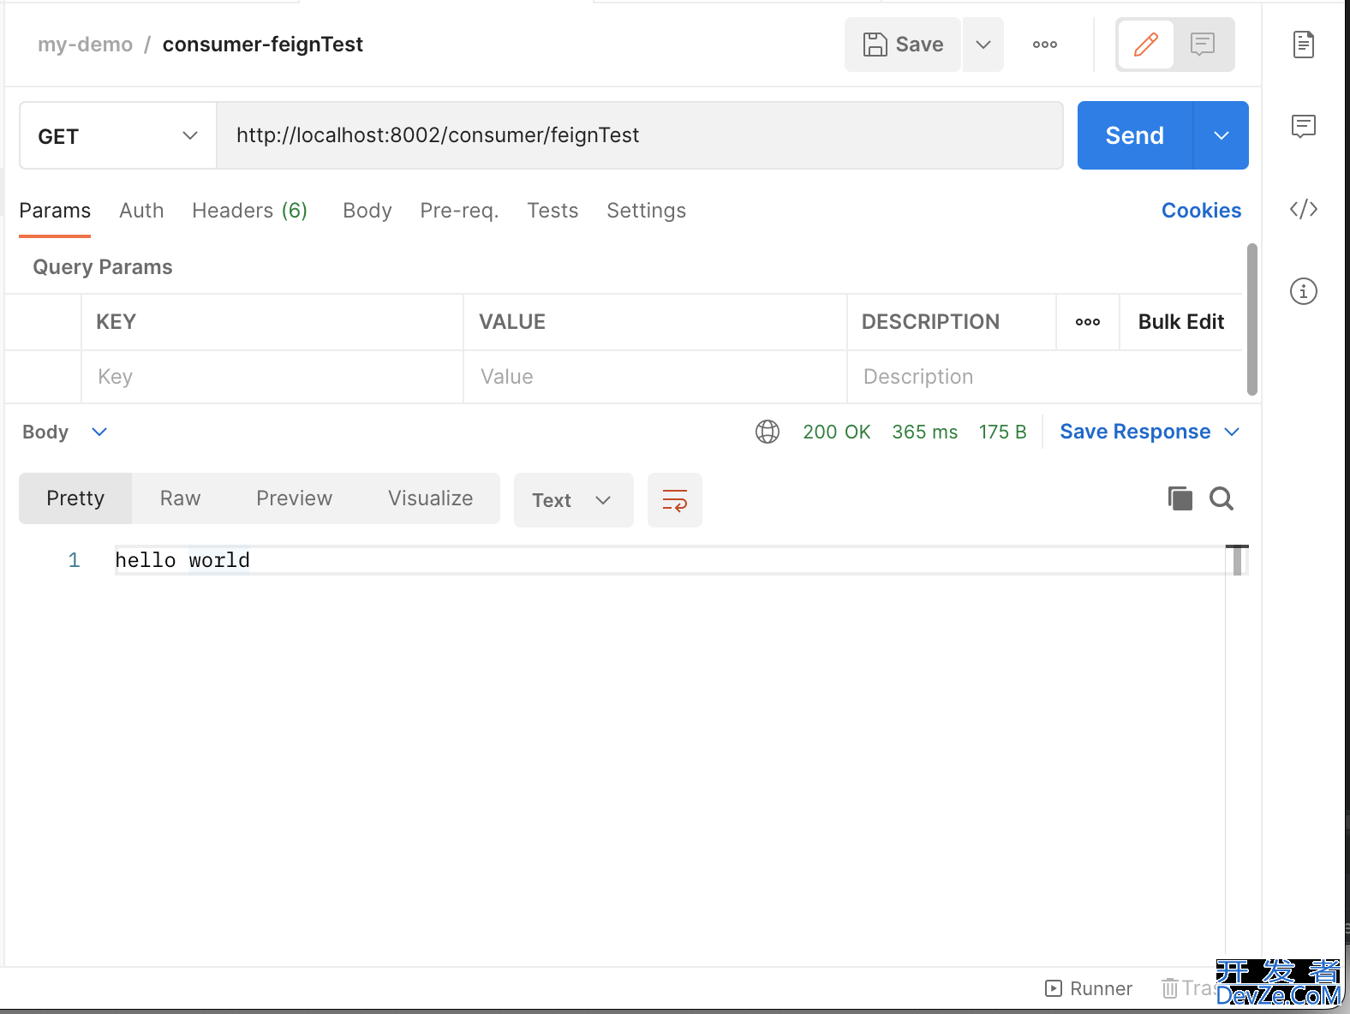Viewport: 1350px width, 1014px height.
Task: Switch to the request Body tab
Action: (x=367, y=211)
